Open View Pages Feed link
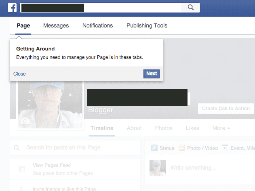The height and width of the screenshot is (191, 255). pyautogui.click(x=52, y=165)
